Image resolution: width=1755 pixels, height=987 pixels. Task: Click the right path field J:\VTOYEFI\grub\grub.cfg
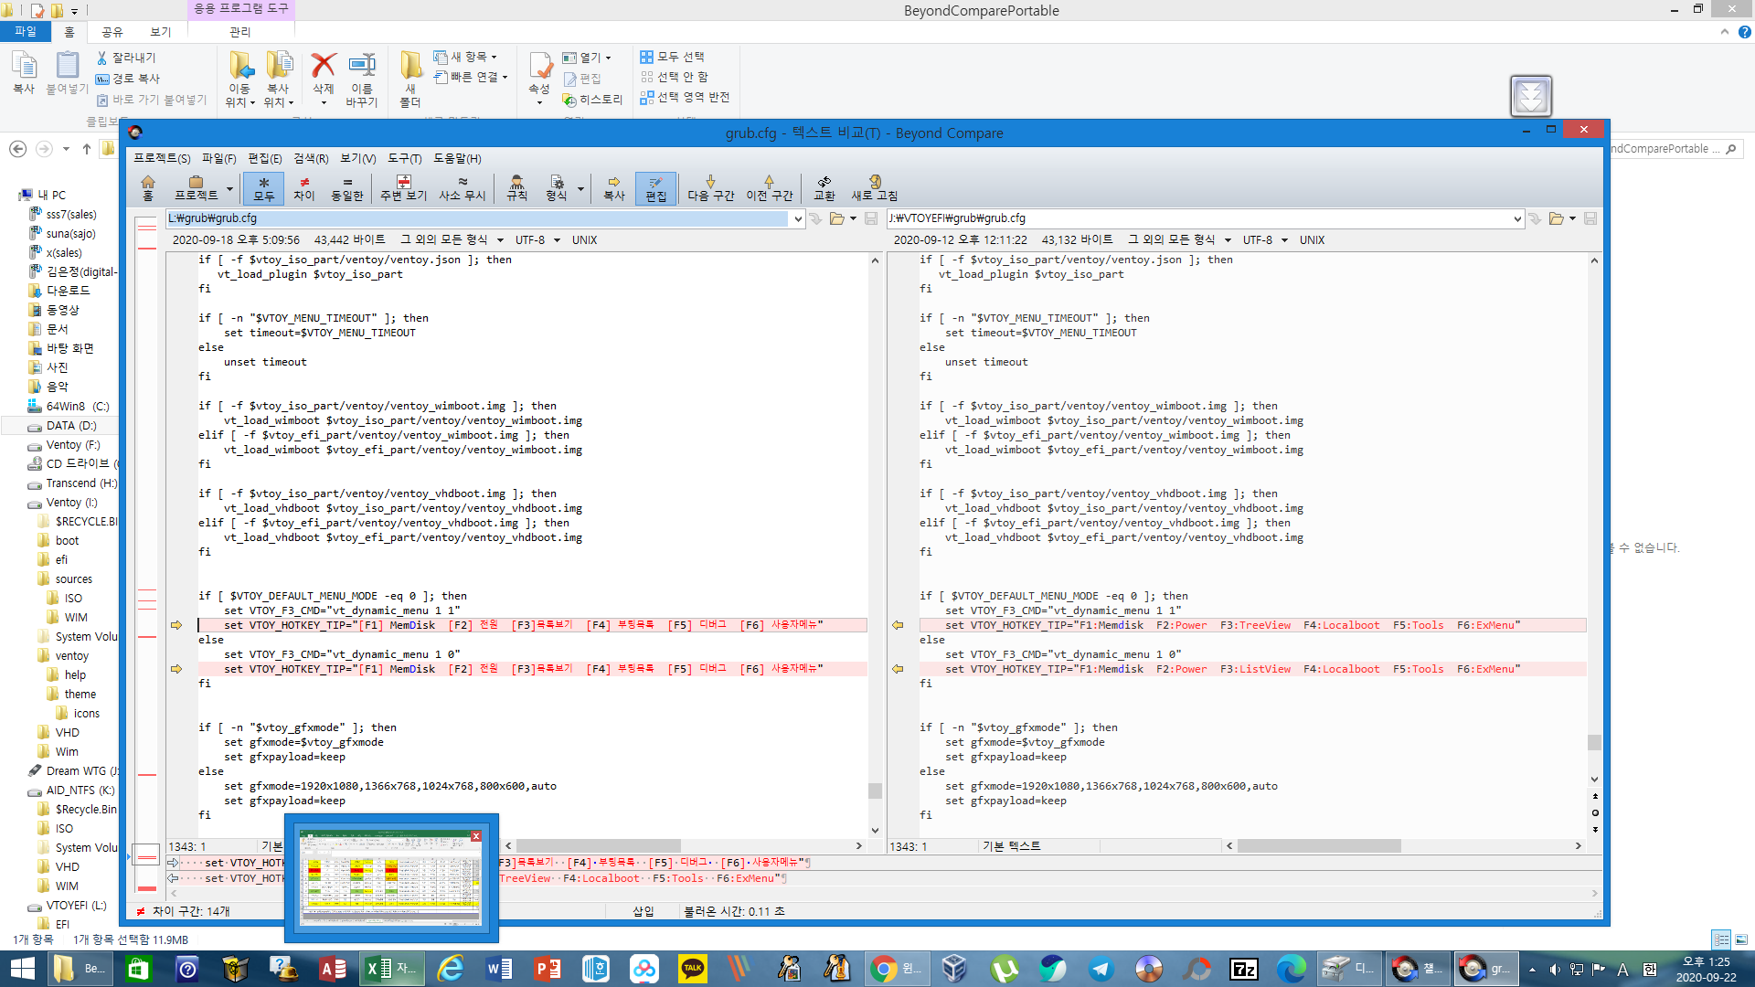point(1199,218)
